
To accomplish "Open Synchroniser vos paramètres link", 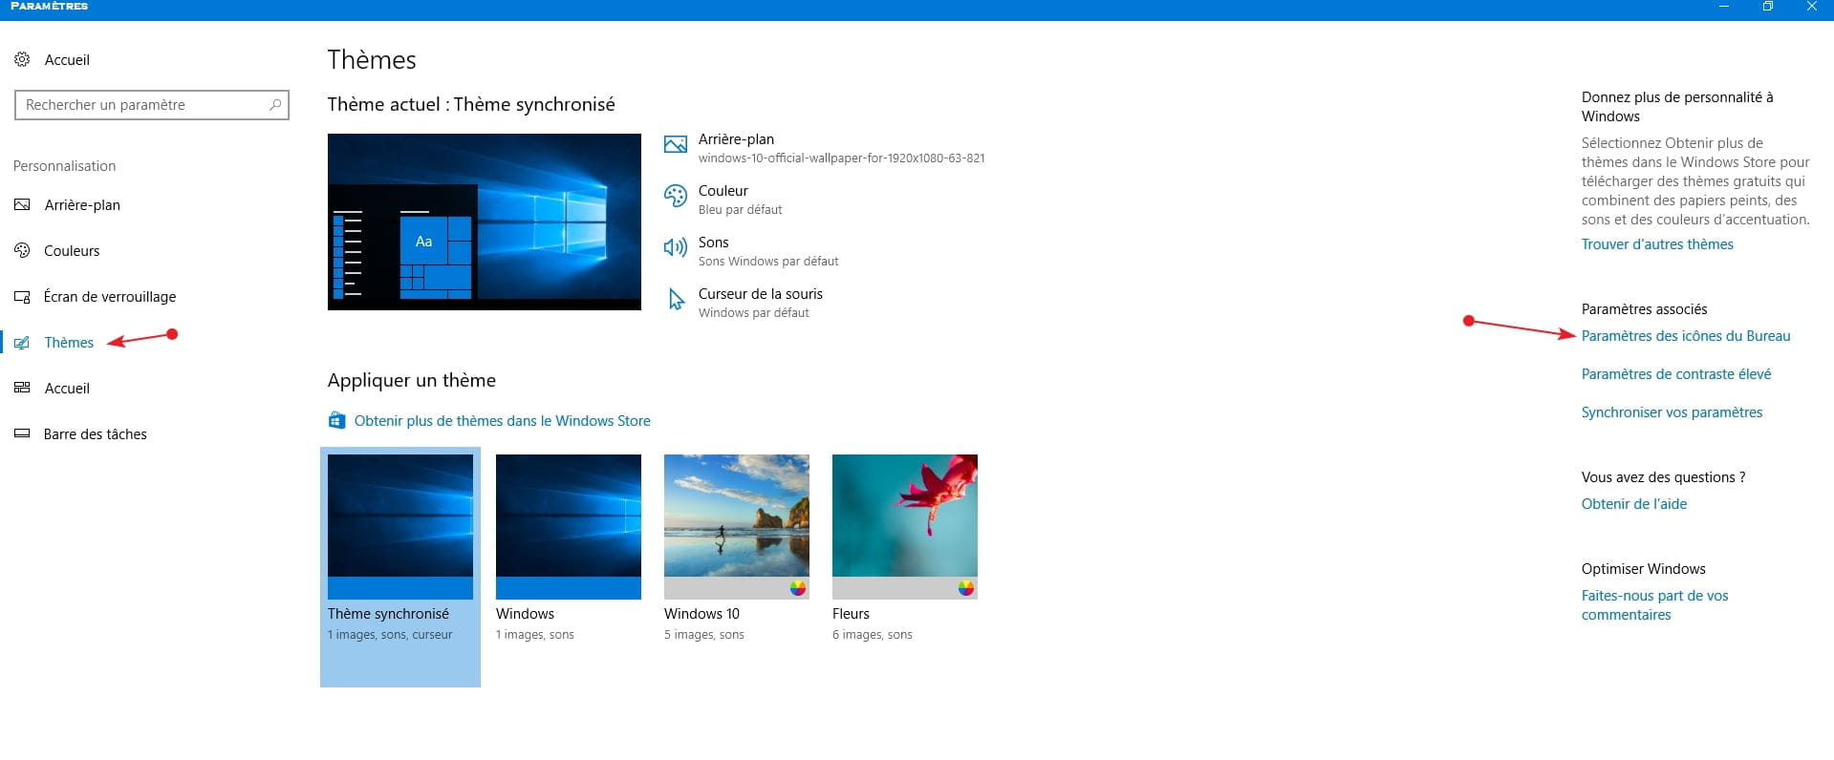I will click(x=1672, y=412).
